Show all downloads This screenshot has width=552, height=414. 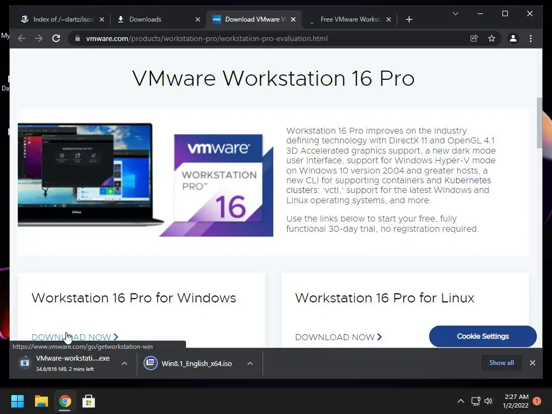click(501, 363)
